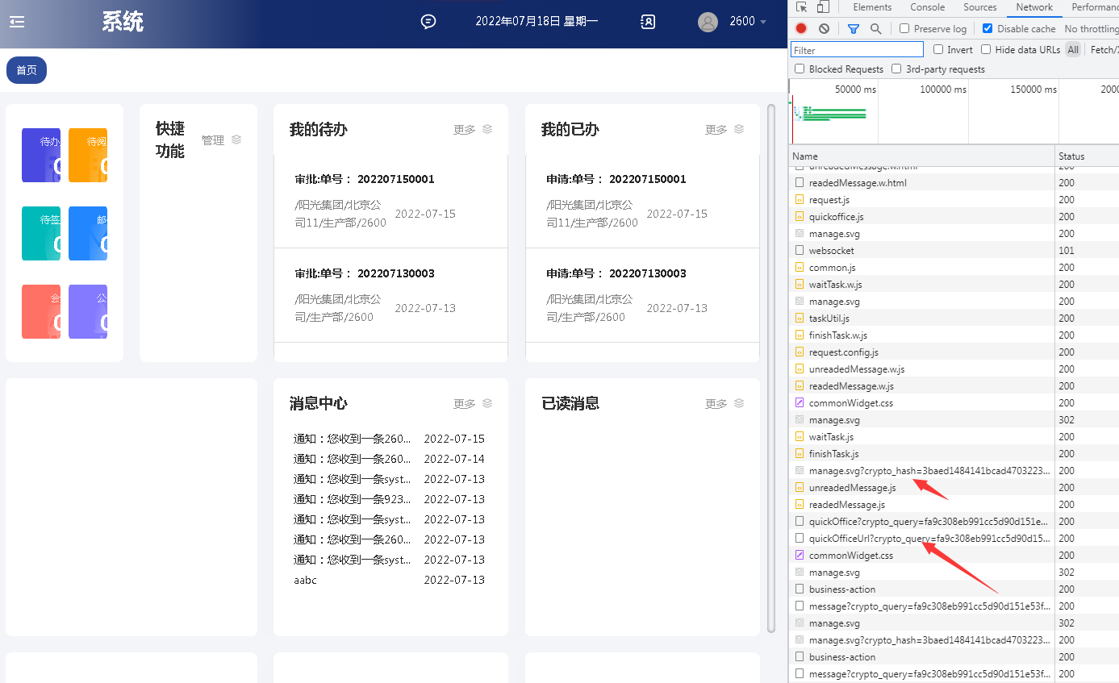This screenshot has height=683, width=1119.
Task: Select the DevTools inspect element icon
Action: coord(801,7)
